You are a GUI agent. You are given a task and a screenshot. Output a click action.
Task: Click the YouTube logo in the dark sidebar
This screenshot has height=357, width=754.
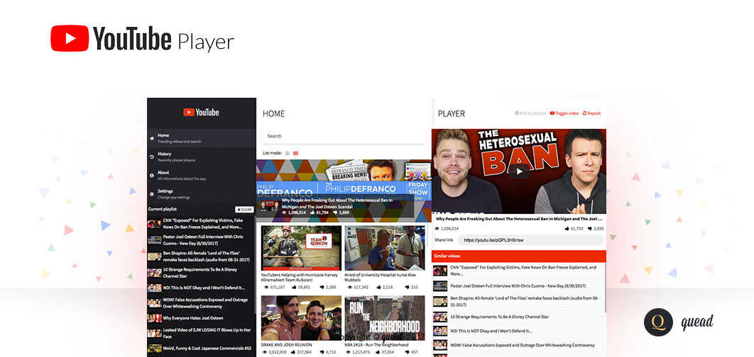click(201, 113)
